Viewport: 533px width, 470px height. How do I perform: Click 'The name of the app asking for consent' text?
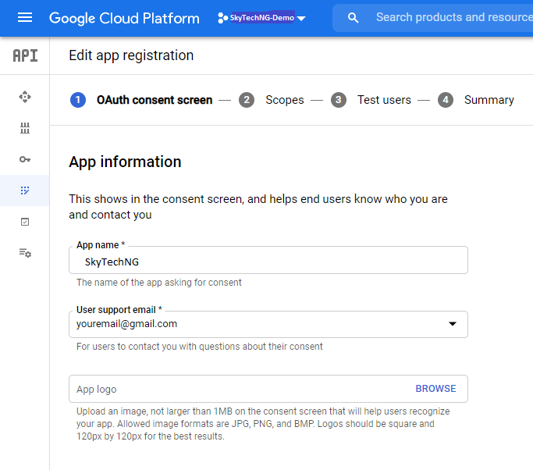(158, 283)
